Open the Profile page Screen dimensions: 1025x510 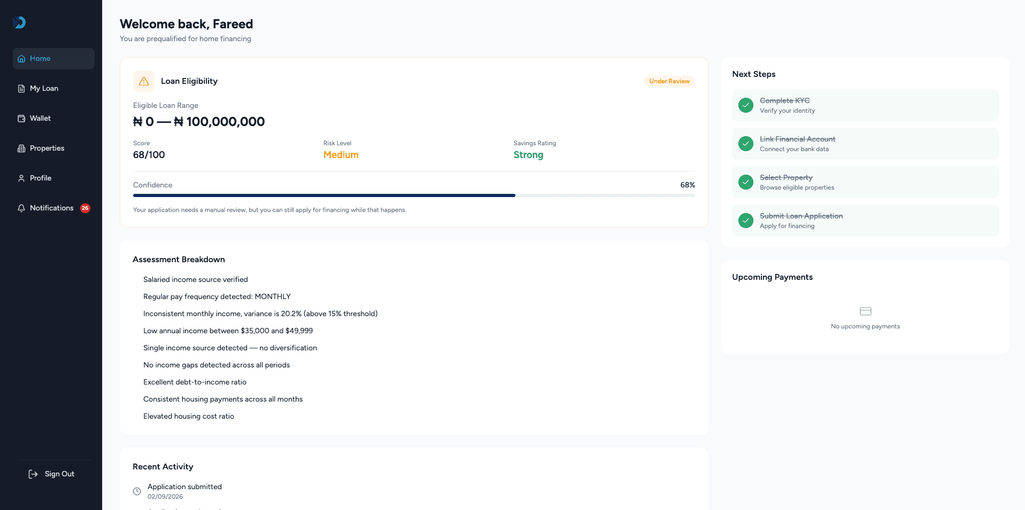tap(53, 178)
